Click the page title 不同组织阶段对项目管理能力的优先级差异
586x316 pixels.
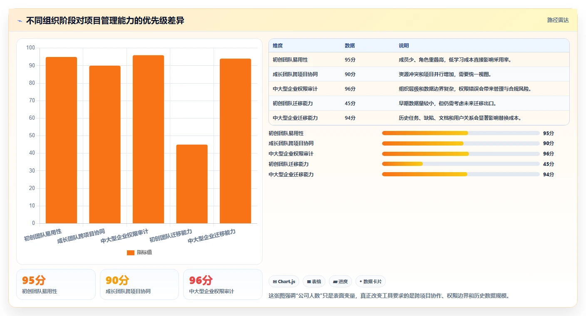105,20
